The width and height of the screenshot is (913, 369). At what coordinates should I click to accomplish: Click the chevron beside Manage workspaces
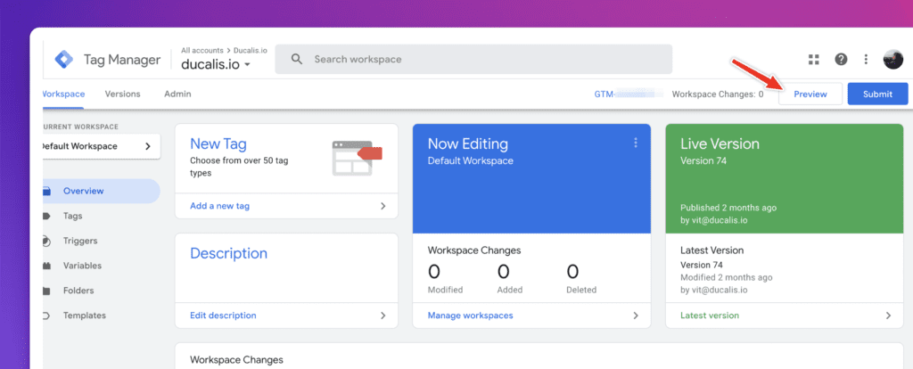636,316
